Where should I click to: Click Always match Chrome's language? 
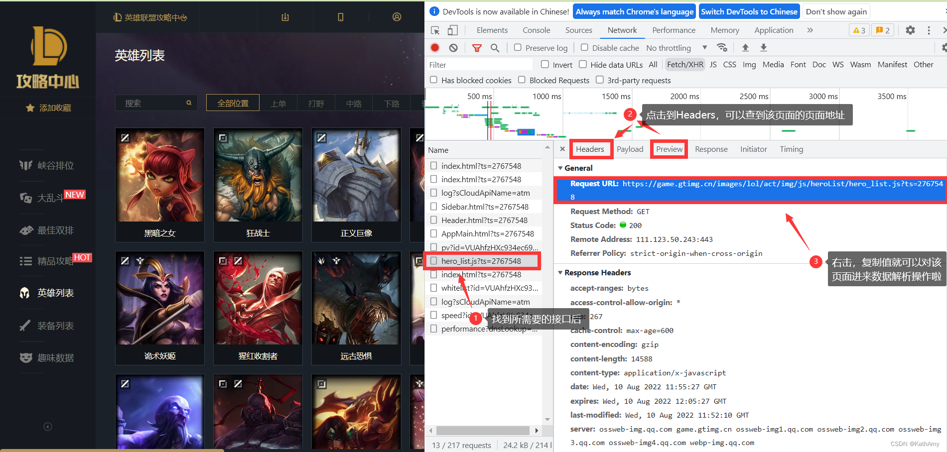(635, 11)
